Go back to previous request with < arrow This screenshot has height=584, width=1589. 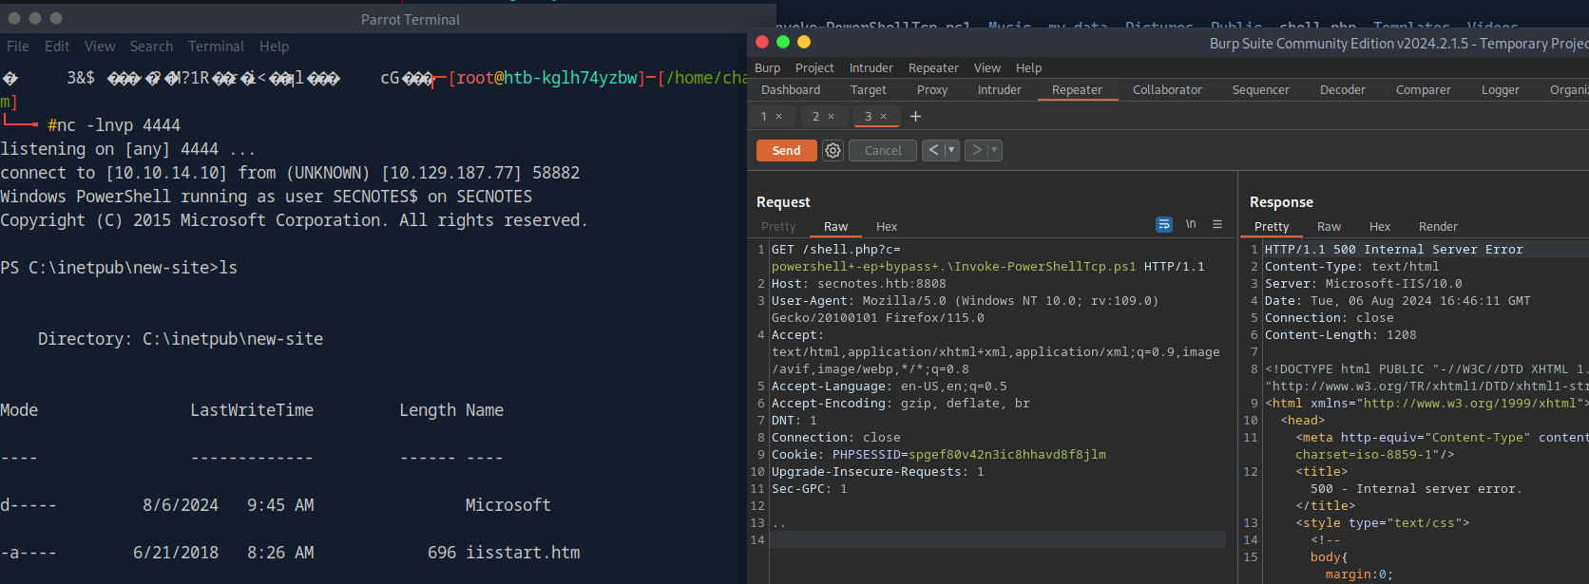click(933, 150)
